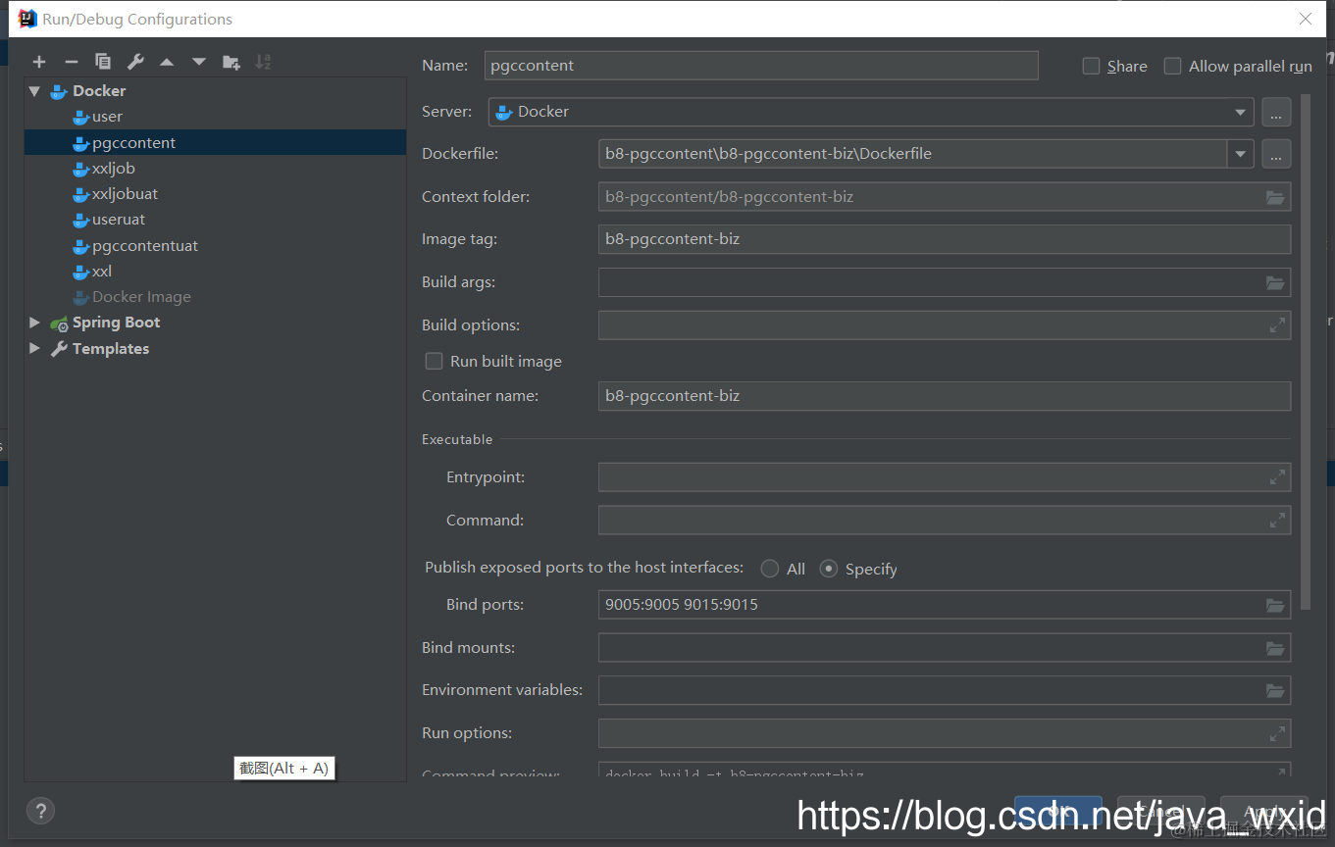
Task: Open Server Docker dropdown
Action: pos(871,112)
